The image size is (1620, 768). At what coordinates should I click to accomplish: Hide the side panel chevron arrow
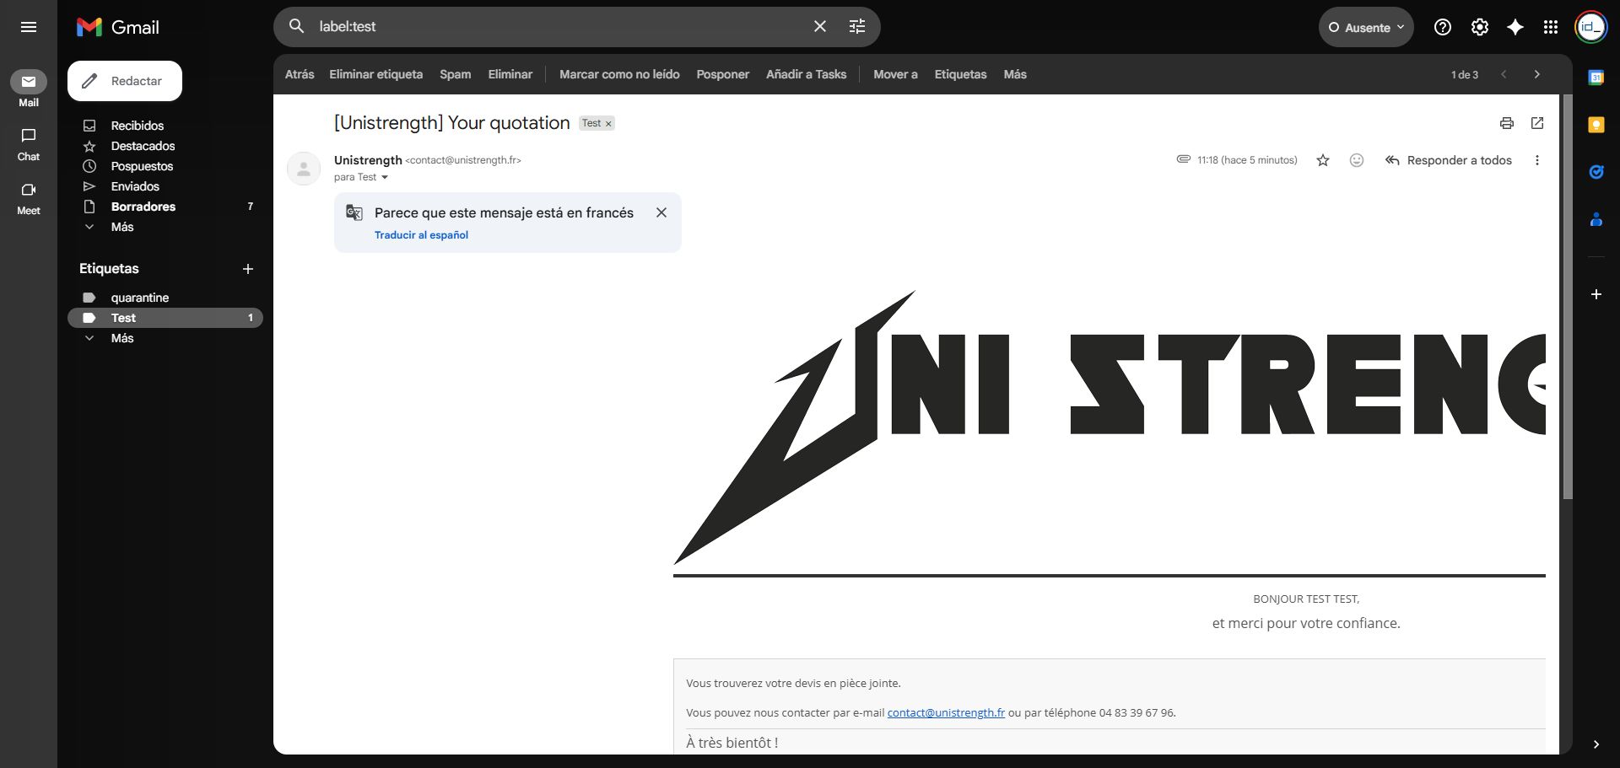(x=1596, y=744)
